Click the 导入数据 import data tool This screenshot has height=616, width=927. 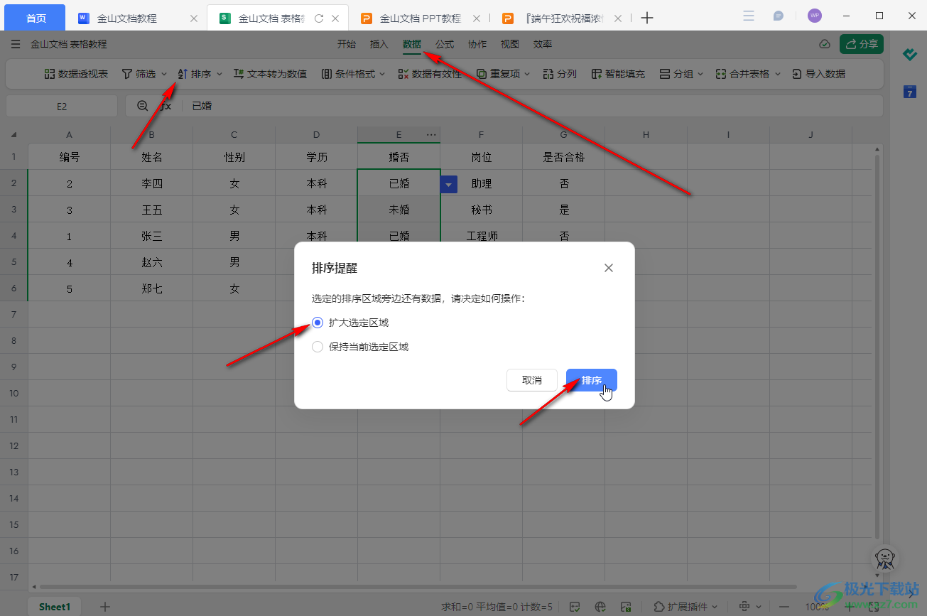point(818,74)
